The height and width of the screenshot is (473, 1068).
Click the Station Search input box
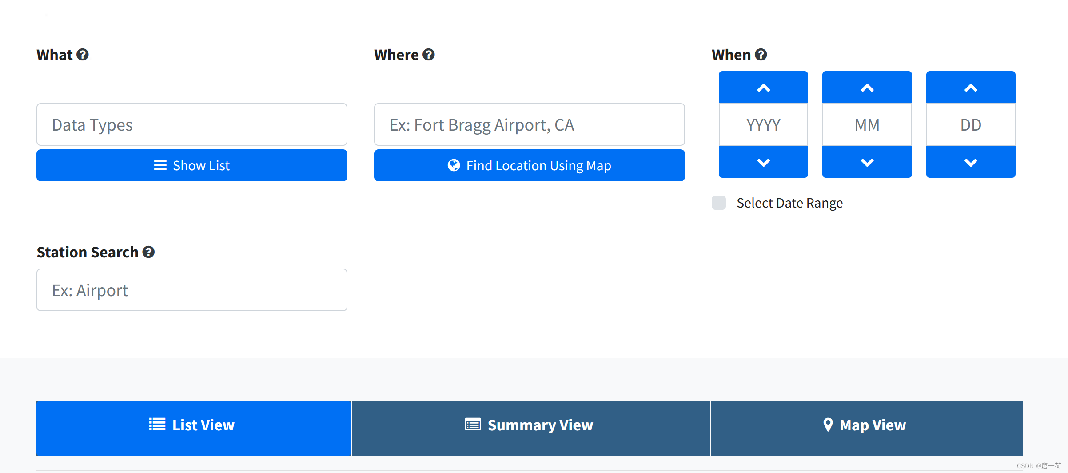192,290
